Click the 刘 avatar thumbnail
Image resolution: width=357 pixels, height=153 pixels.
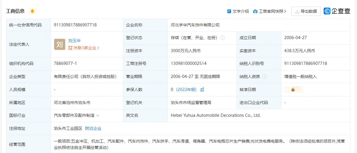60,44
